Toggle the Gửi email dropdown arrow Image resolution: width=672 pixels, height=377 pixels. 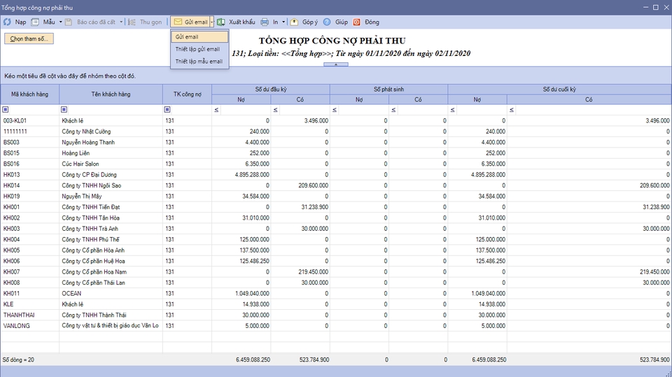pyautogui.click(x=211, y=22)
